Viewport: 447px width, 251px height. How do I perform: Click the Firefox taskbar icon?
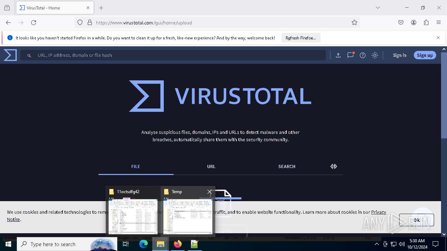pos(177,244)
